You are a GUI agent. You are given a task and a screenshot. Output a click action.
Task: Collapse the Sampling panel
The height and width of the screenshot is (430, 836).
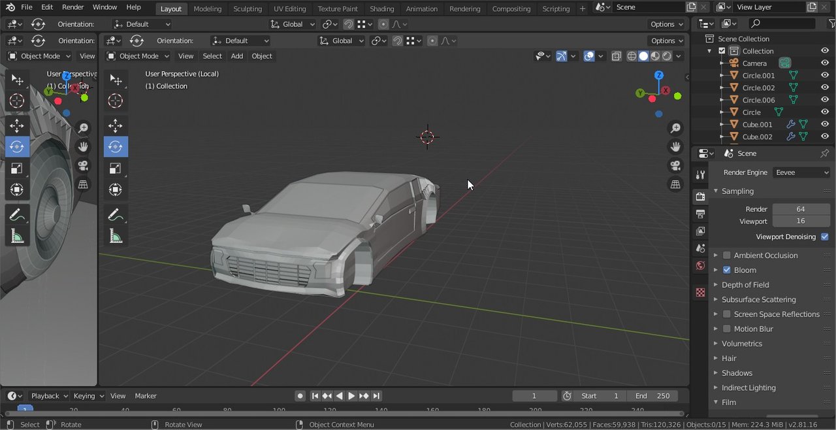coord(737,191)
